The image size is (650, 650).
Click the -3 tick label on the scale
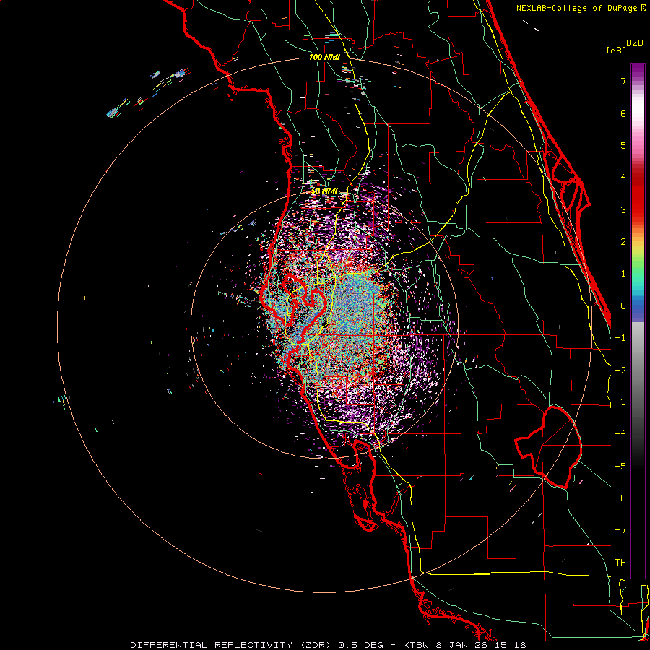[x=620, y=402]
